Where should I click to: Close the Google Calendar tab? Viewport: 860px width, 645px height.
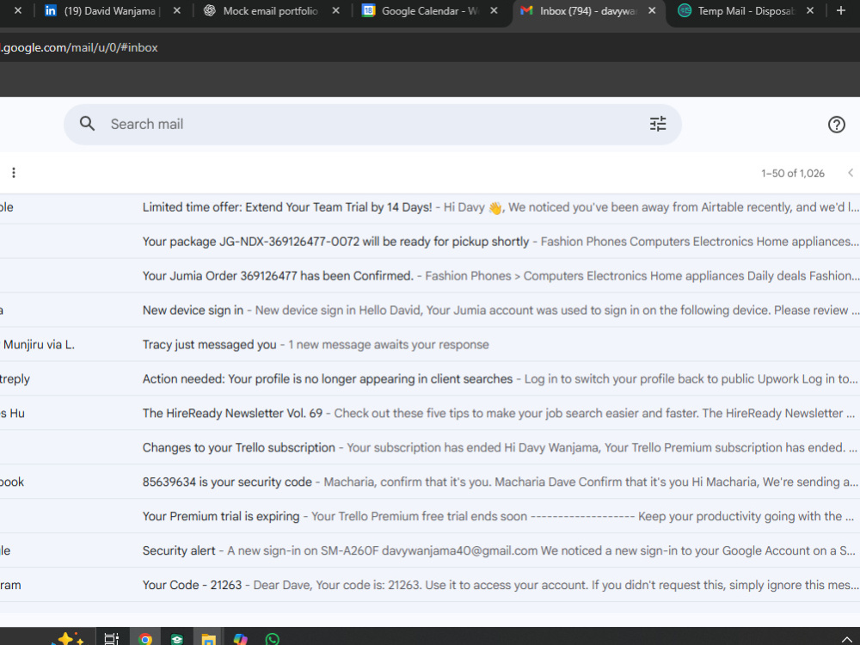[x=494, y=10]
